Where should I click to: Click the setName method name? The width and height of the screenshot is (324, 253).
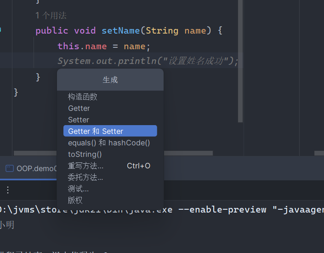(120, 31)
